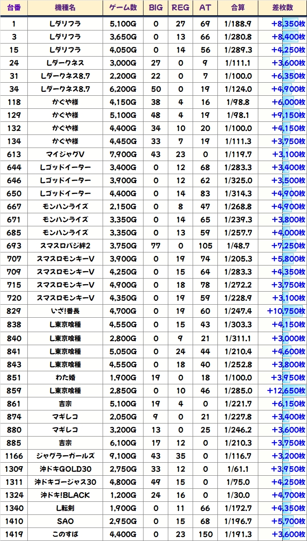The image size is (307, 541).
Task: Click スマスロモンキーV in row 707
Action: [65, 259]
